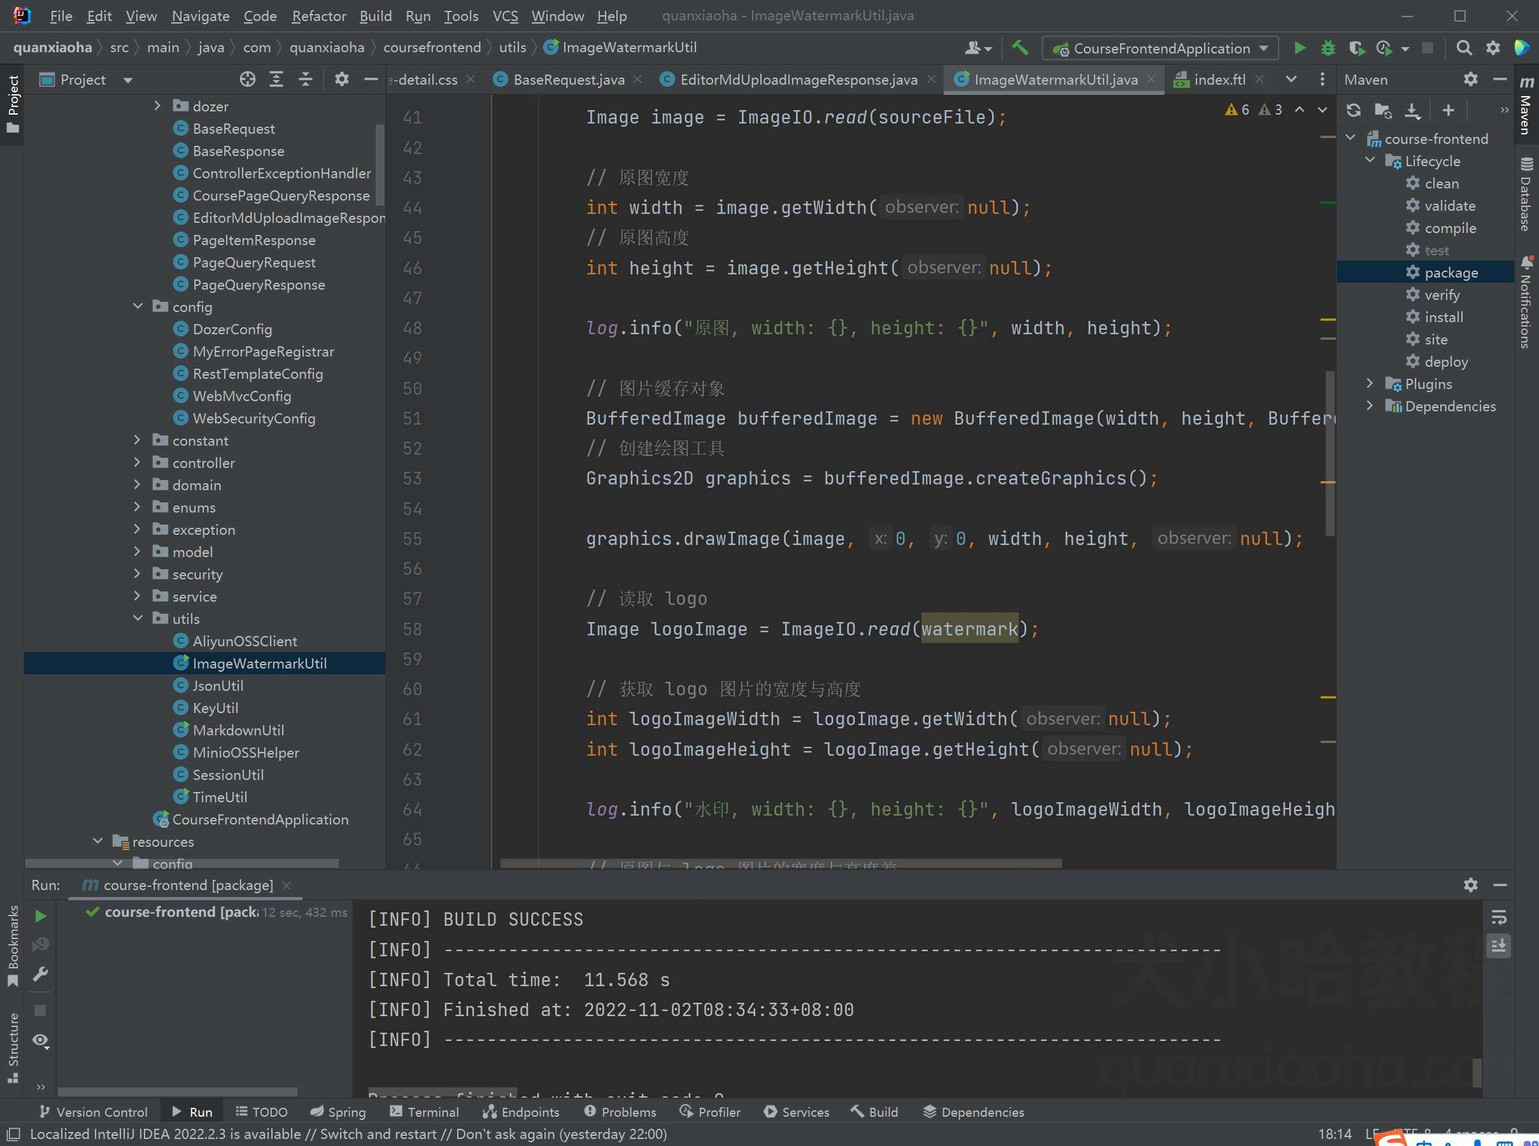The image size is (1539, 1146).
Task: Toggle scroll to end in console
Action: (x=1498, y=945)
